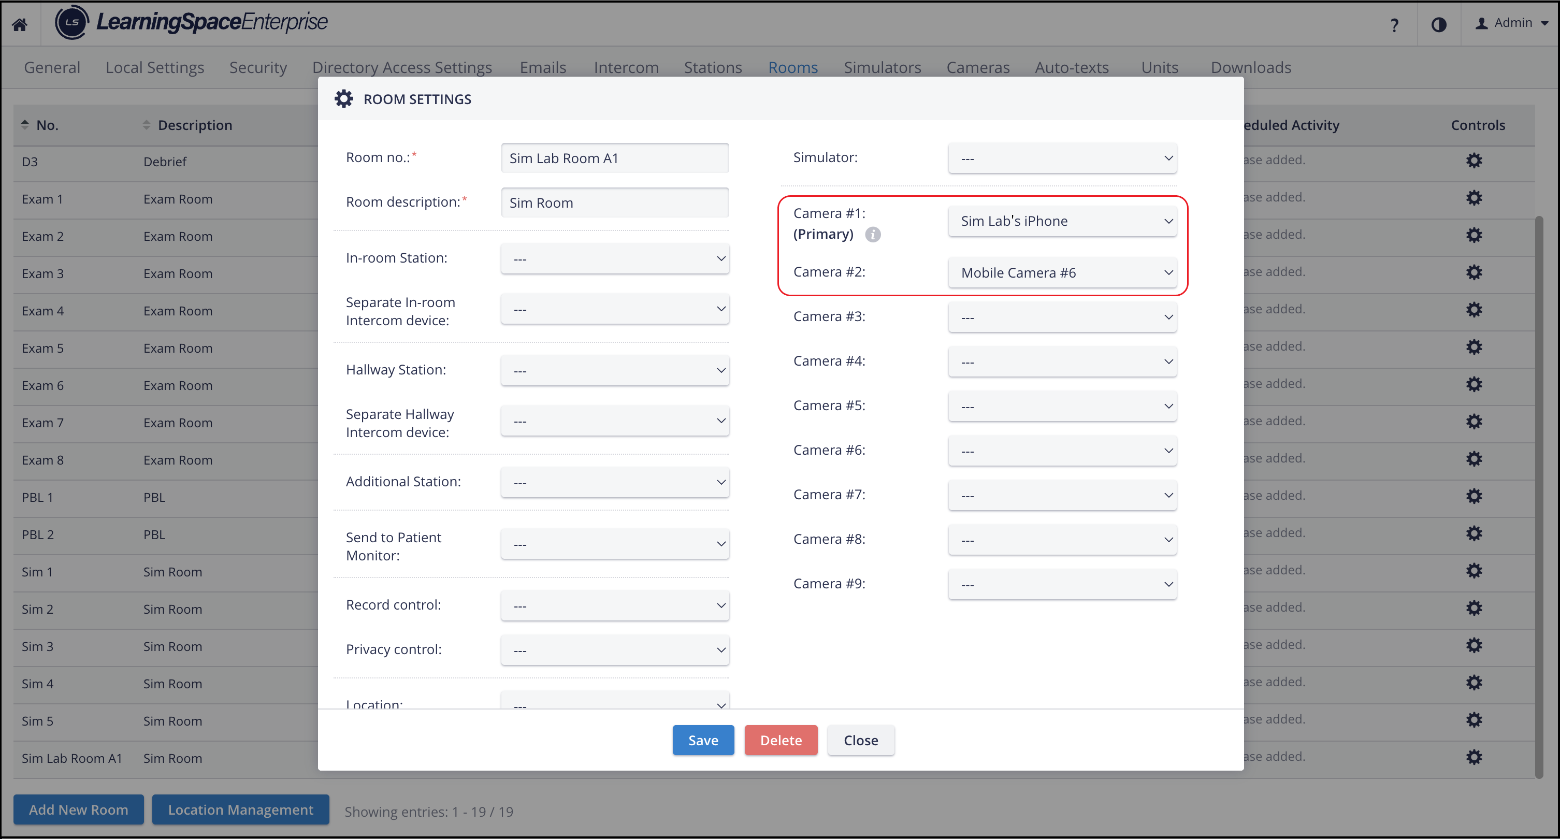
Task: Switch to the Simulators tab
Action: point(882,67)
